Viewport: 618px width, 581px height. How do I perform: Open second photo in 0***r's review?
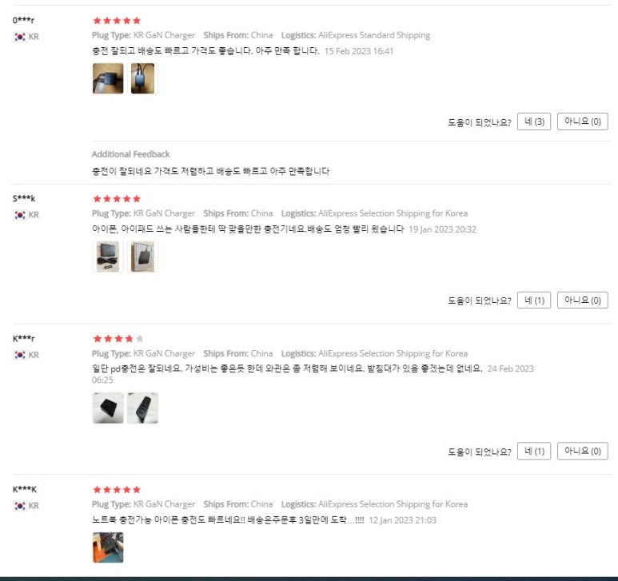coord(142,78)
